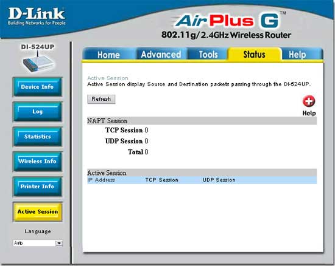Open the Tools tab
This screenshot has width=335, height=266.
[x=208, y=55]
